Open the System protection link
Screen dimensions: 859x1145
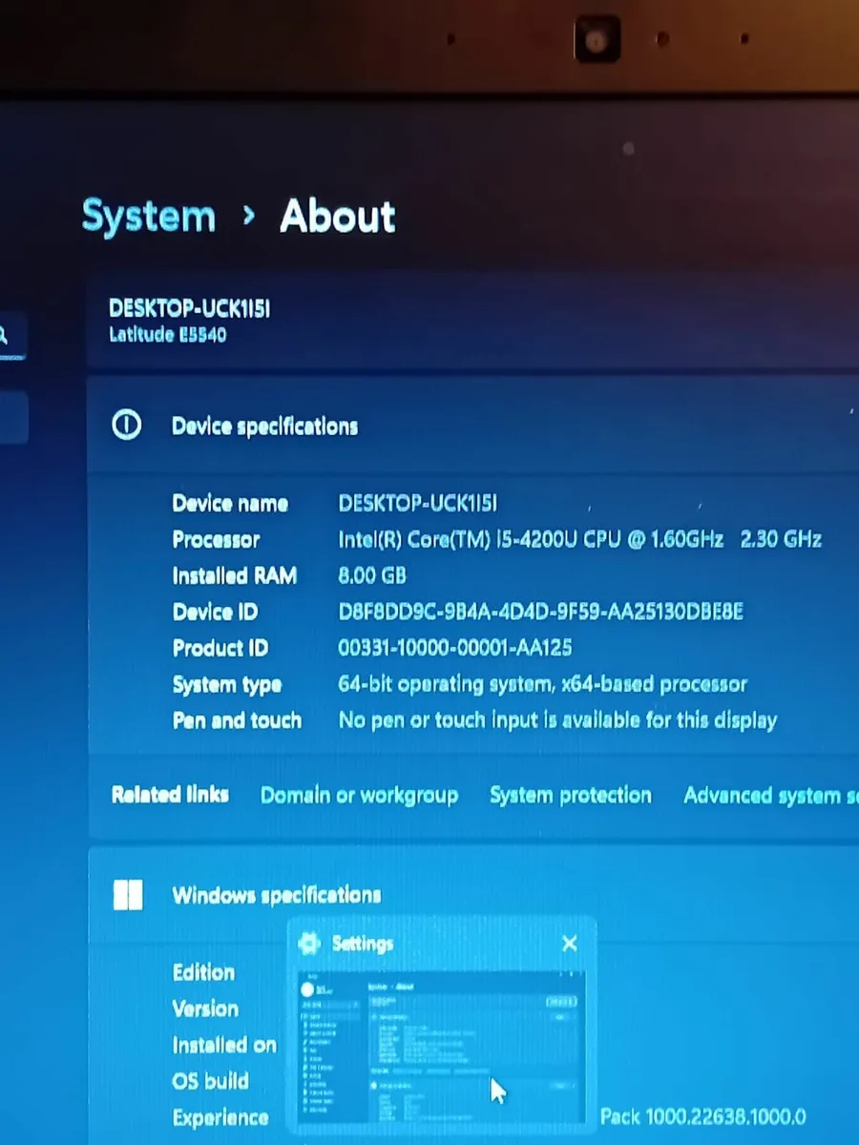tap(570, 795)
